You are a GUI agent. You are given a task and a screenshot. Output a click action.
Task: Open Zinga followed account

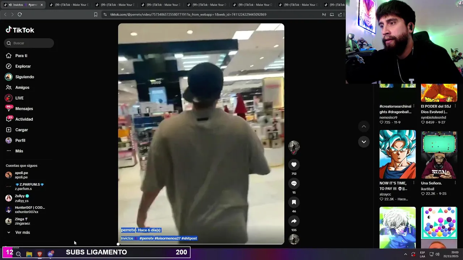tap(18, 221)
